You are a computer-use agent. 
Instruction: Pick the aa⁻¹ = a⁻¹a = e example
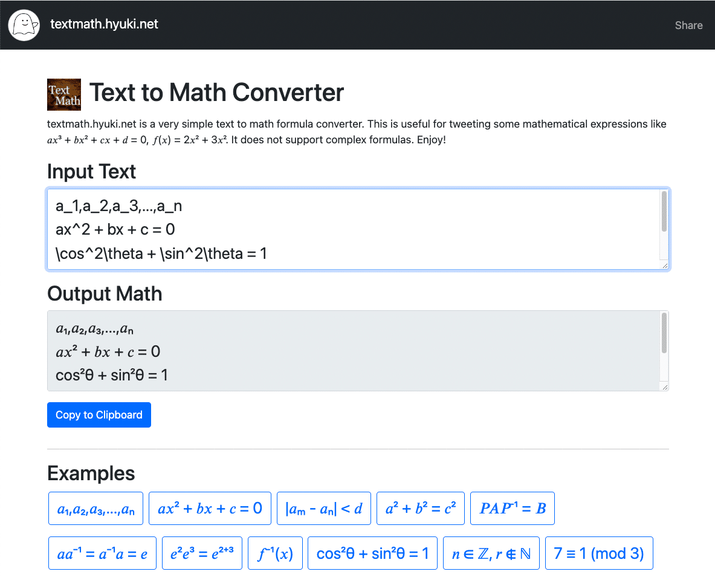tap(102, 553)
